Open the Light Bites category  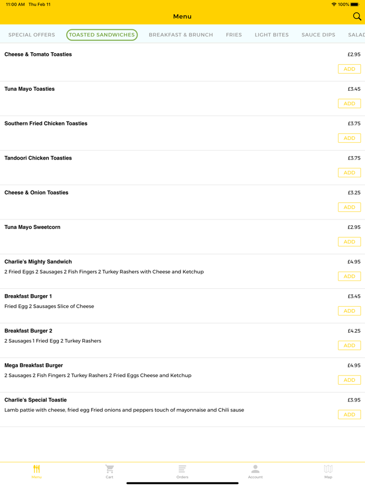click(272, 35)
